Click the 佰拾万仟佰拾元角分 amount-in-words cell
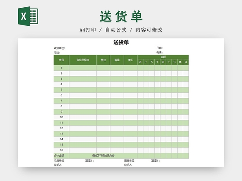Screen dimensions: 242x181 103,156
